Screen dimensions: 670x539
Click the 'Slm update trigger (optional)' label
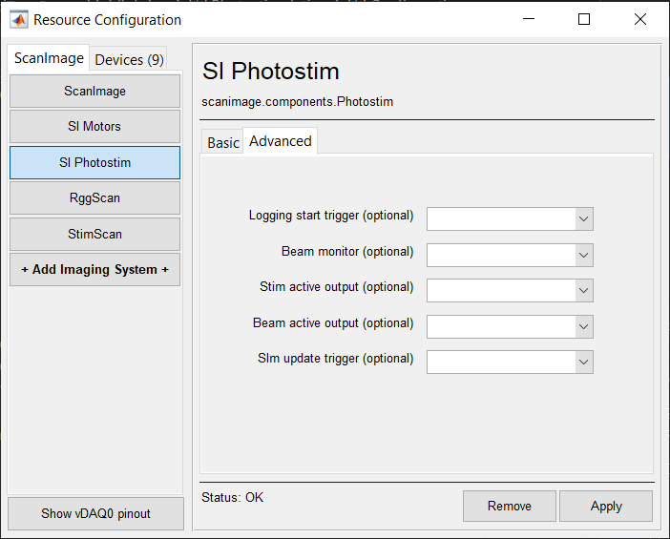point(336,359)
